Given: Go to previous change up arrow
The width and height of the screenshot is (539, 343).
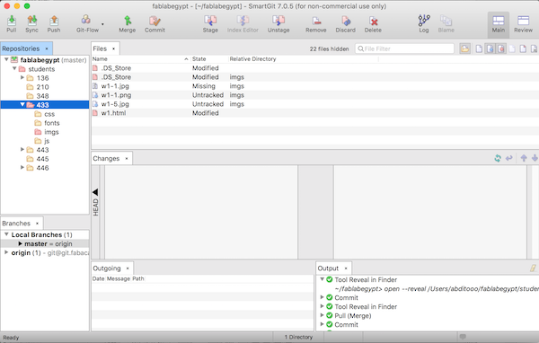Looking at the screenshot, I should tap(524, 158).
